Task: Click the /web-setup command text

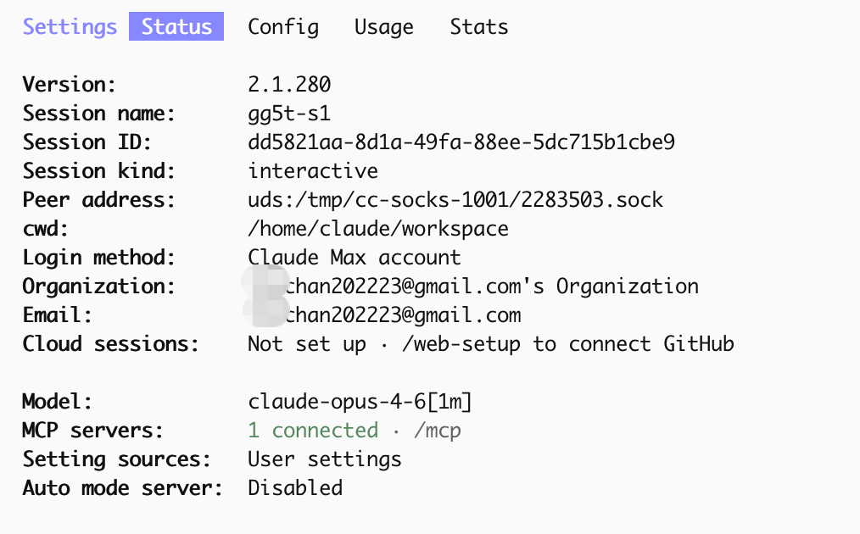Action: click(461, 344)
